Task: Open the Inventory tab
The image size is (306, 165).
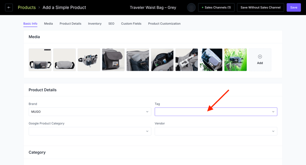Action: [95, 24]
